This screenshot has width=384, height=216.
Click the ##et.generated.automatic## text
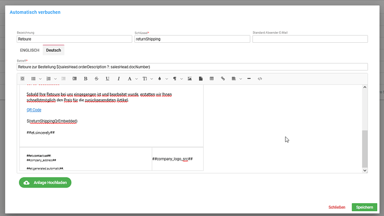point(45,169)
